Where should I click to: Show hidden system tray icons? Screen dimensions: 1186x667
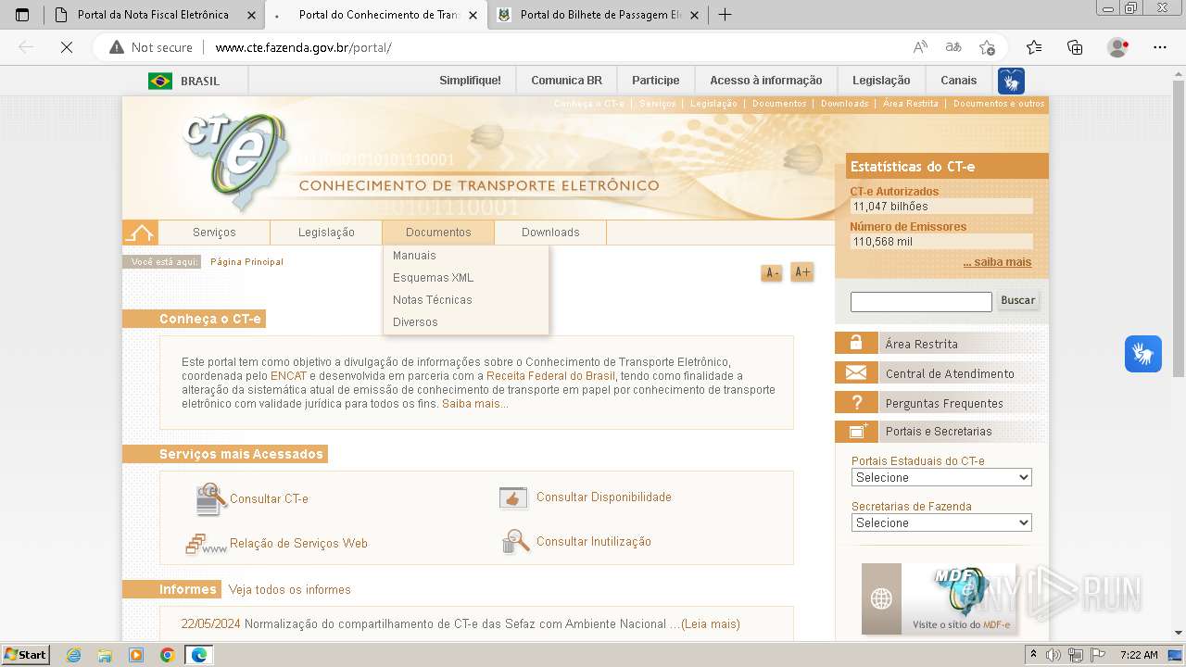pos(1034,655)
